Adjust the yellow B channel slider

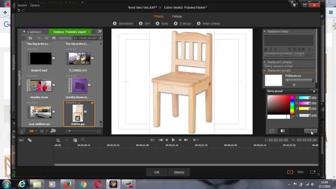coord(304,109)
